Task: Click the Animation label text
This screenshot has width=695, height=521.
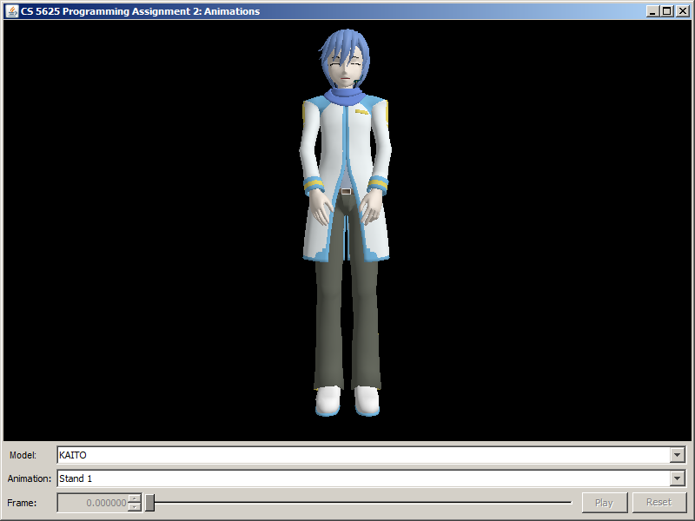Action: point(30,478)
